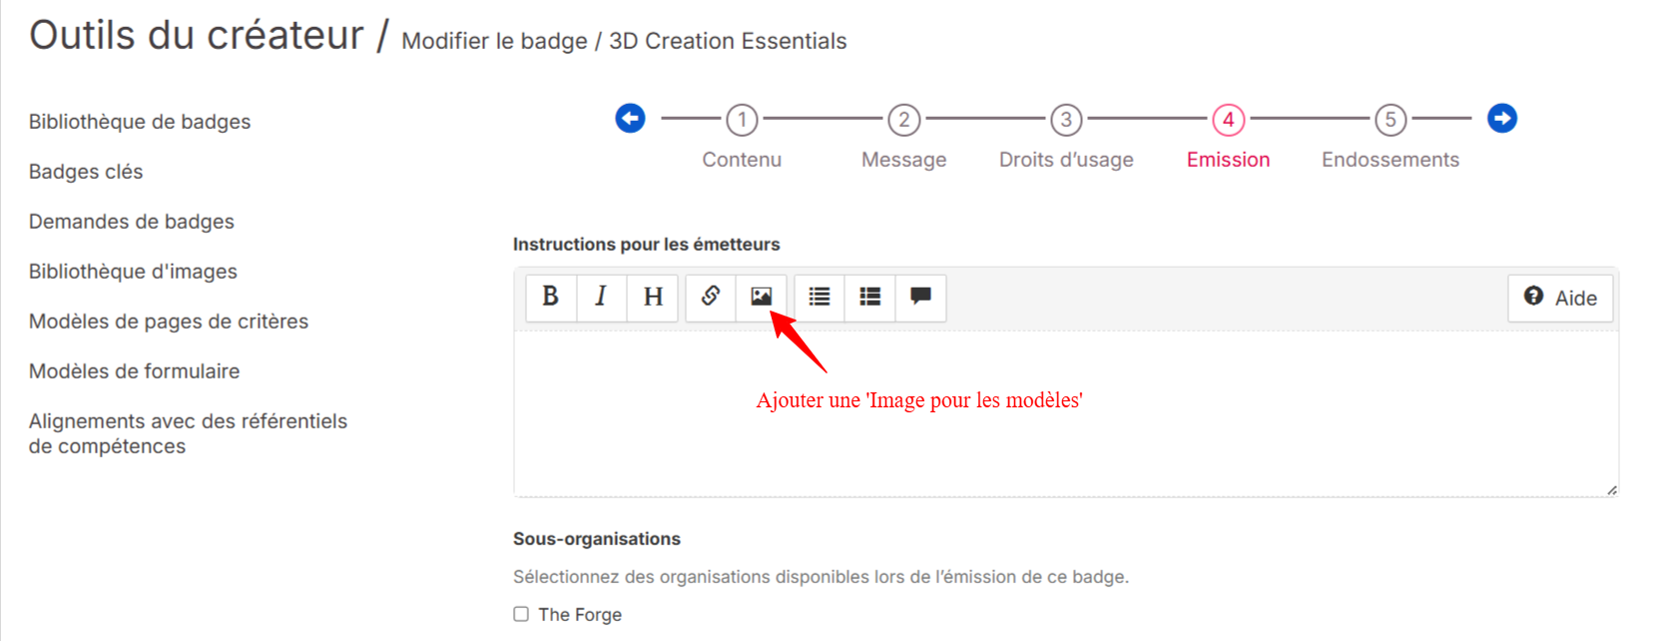Image resolution: width=1673 pixels, height=641 pixels.
Task: Click the insert image toolbar icon
Action: tap(762, 297)
